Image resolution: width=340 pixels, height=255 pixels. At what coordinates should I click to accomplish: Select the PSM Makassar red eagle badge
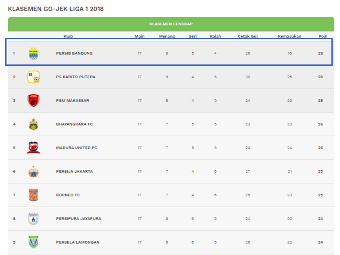pyautogui.click(x=34, y=100)
